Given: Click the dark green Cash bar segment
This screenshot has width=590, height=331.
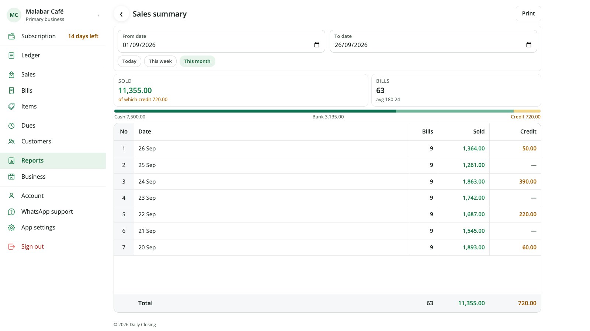Looking at the screenshot, I should [x=255, y=111].
